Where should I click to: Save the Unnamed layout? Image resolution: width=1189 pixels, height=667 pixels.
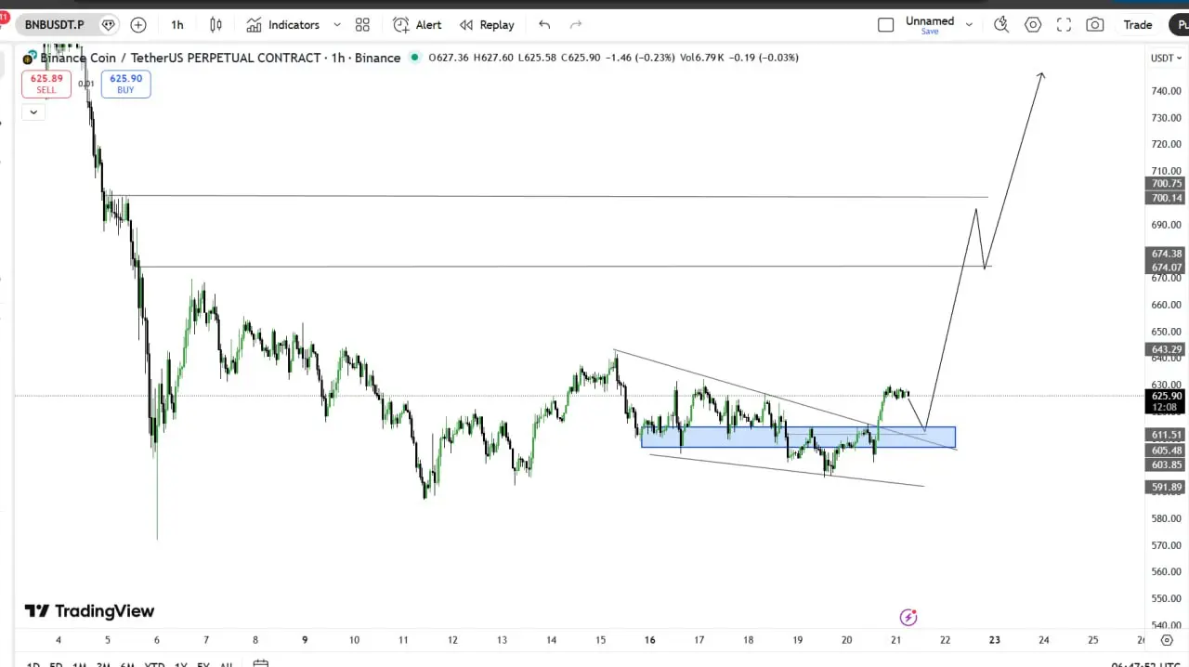(x=930, y=32)
